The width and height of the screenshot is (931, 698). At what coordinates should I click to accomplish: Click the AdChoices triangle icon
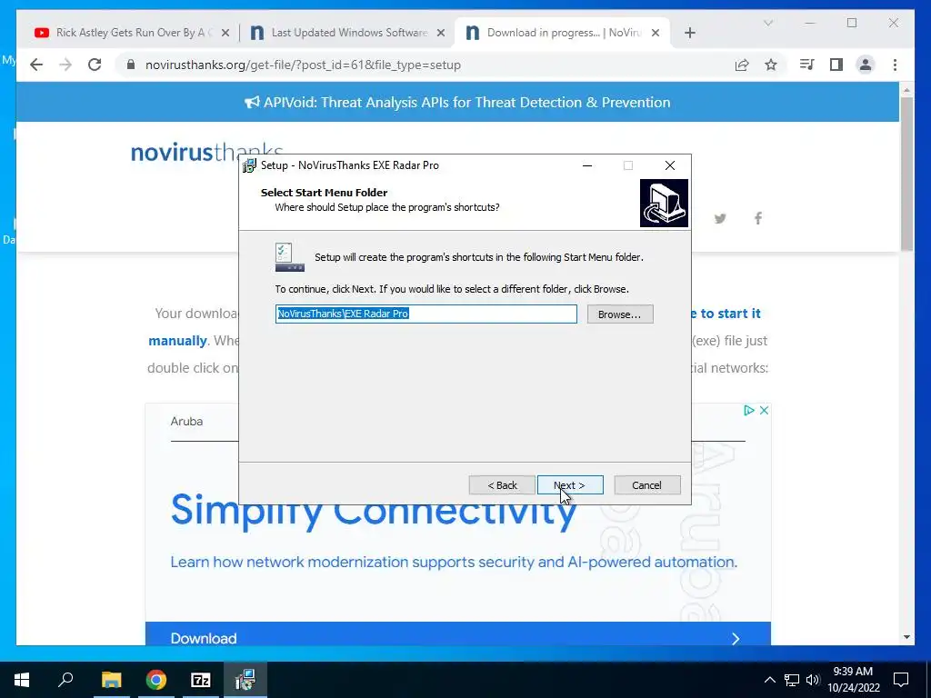(x=749, y=410)
